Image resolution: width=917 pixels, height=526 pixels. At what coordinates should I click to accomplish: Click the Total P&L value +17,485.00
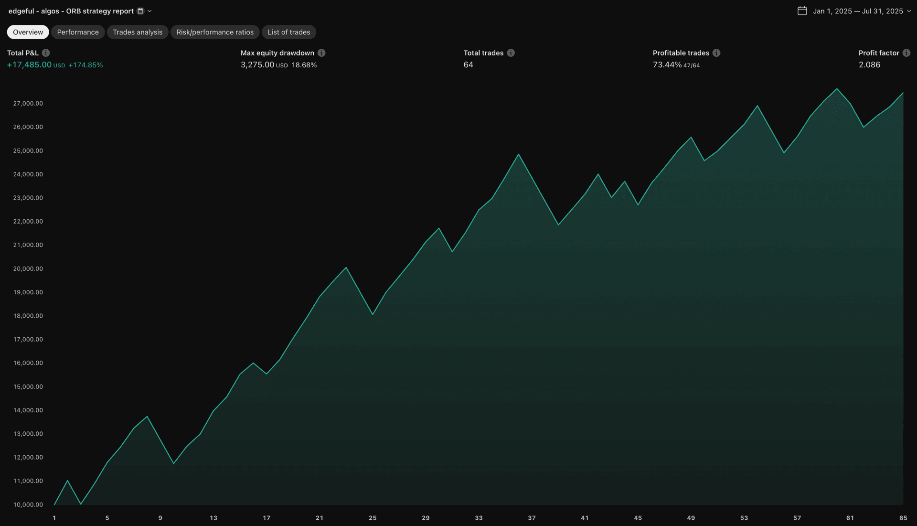(x=29, y=64)
